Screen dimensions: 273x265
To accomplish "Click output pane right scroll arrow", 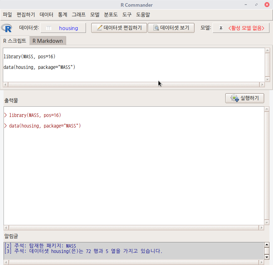I will pyautogui.click(x=261, y=228).
